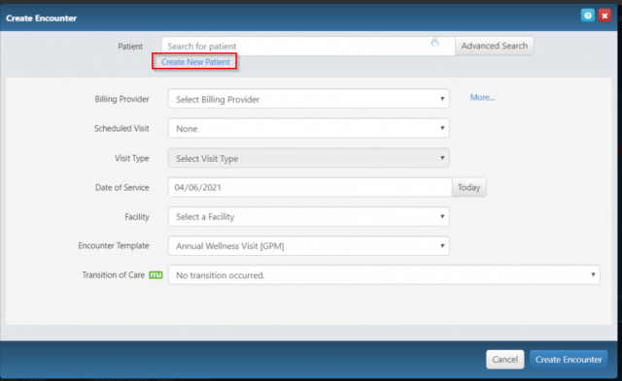Open the Select Visit Type dropdown
Image resolution: width=622 pixels, height=381 pixels.
(x=309, y=158)
